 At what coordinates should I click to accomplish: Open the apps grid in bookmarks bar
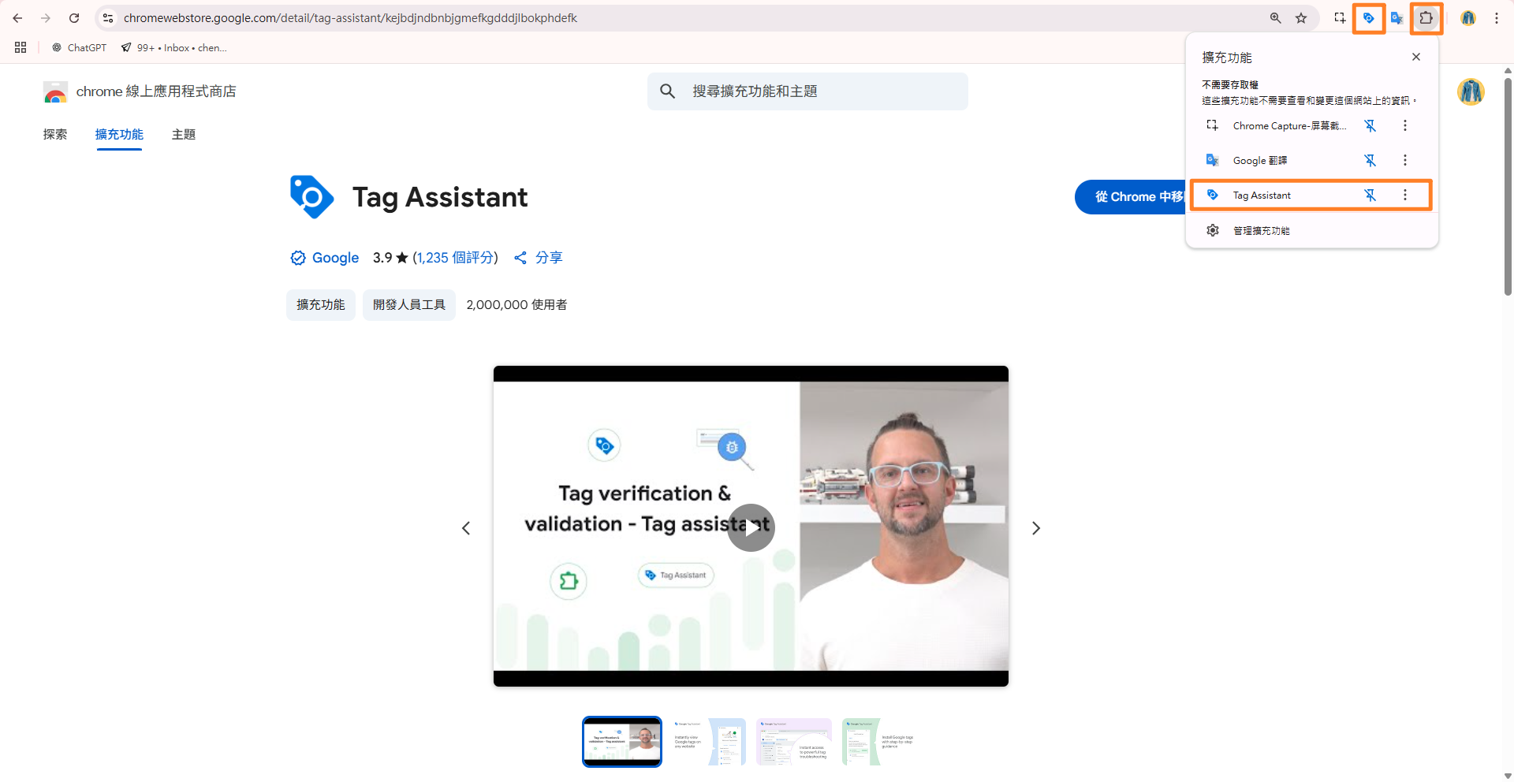(21, 47)
